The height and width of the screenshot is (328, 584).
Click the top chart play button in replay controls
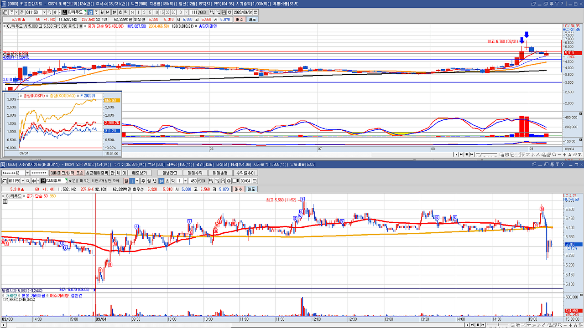456,154
